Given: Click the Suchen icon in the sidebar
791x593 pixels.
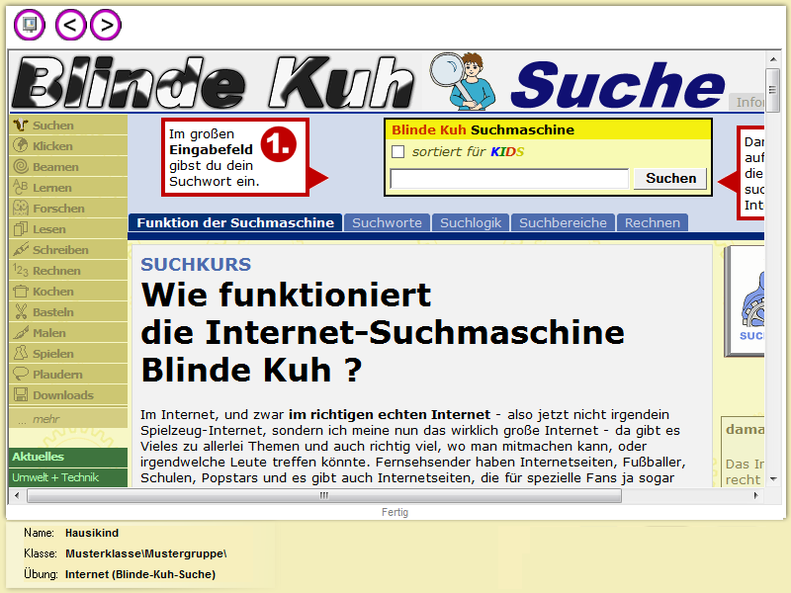Looking at the screenshot, I should click(20, 126).
